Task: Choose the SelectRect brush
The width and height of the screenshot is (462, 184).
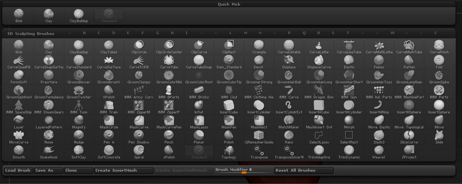Action: (x=349, y=137)
